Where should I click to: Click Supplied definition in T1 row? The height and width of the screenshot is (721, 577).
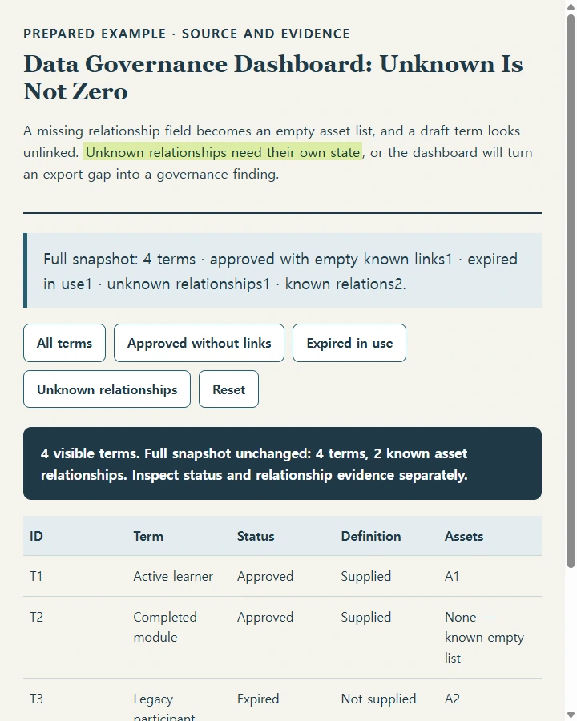tap(386, 576)
